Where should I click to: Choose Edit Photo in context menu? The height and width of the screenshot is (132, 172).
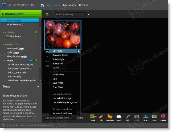[x=65, y=51]
